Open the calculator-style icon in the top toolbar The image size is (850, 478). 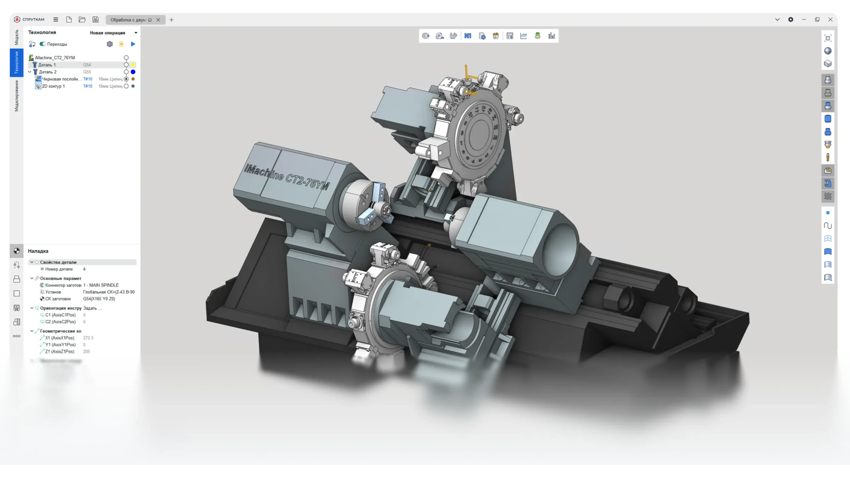point(510,36)
